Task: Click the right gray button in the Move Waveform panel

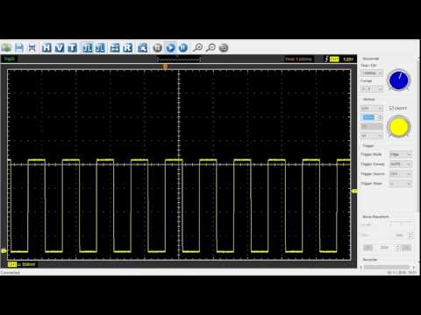Action: tap(406, 248)
